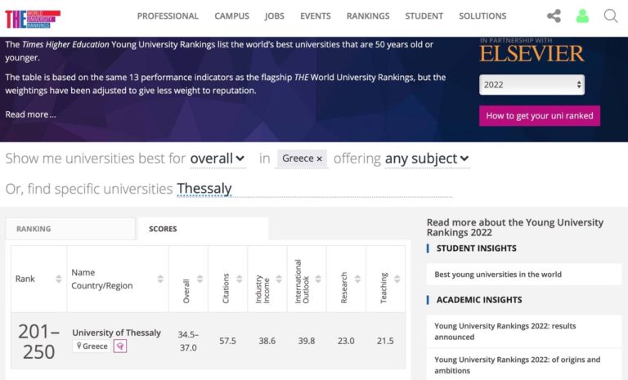Image resolution: width=628 pixels, height=380 pixels.
Task: Sort by Industry Income arrows
Action: coord(279,279)
